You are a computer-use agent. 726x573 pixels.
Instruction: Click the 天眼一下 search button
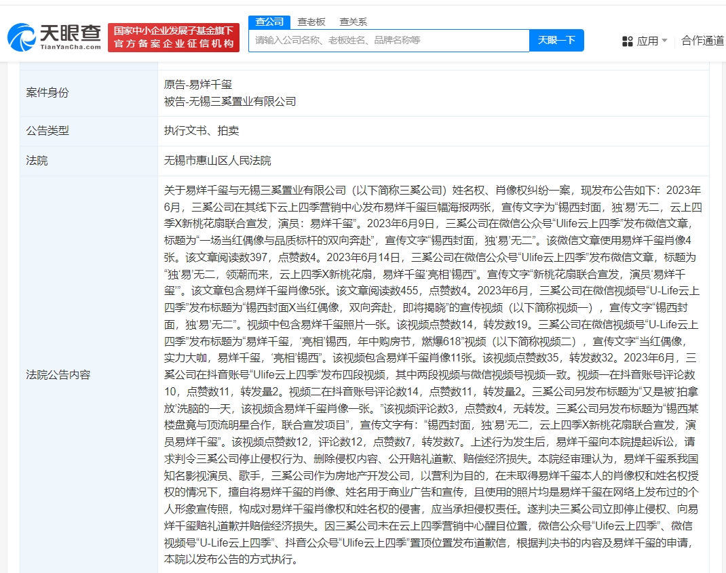(x=556, y=41)
